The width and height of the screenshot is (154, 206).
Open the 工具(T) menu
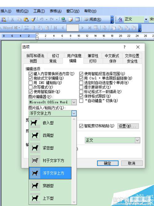[39, 11]
